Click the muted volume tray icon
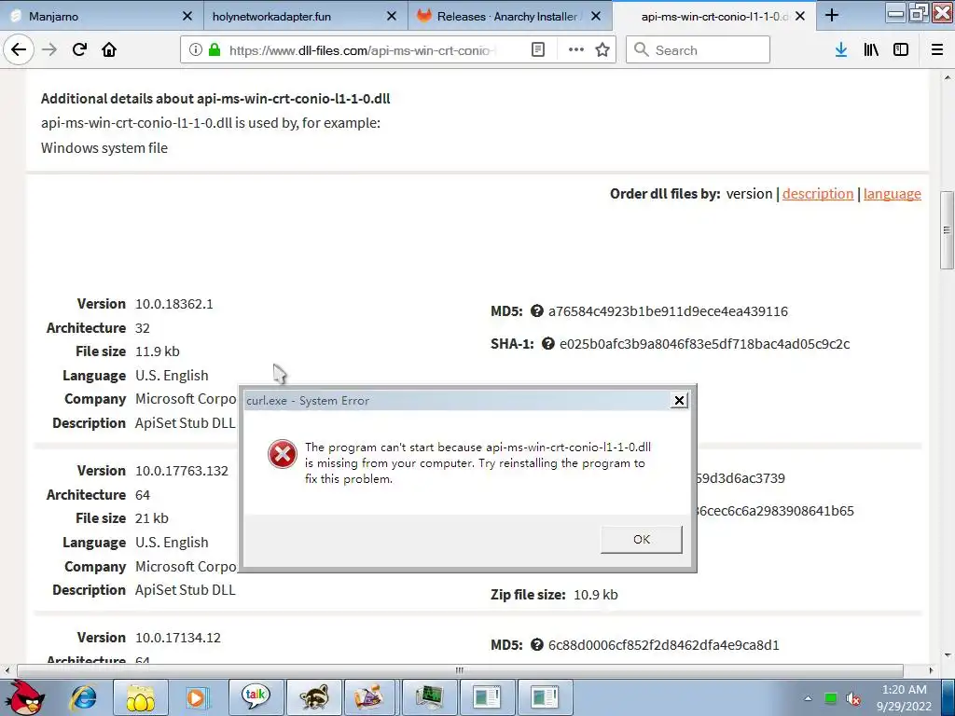Image resolution: width=955 pixels, height=716 pixels. [853, 699]
